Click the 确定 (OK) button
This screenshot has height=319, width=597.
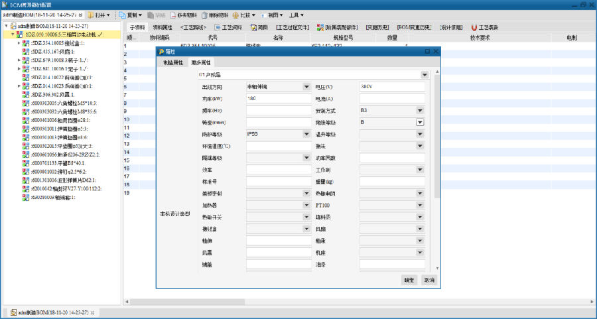pyautogui.click(x=409, y=280)
